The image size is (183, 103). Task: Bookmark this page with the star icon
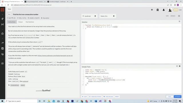[171, 5]
